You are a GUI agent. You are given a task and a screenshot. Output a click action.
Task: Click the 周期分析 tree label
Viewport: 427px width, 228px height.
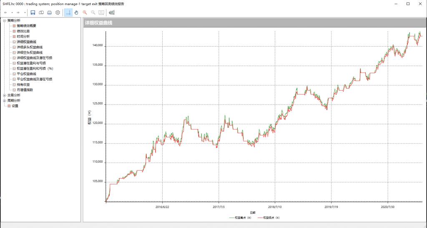[x=14, y=101]
